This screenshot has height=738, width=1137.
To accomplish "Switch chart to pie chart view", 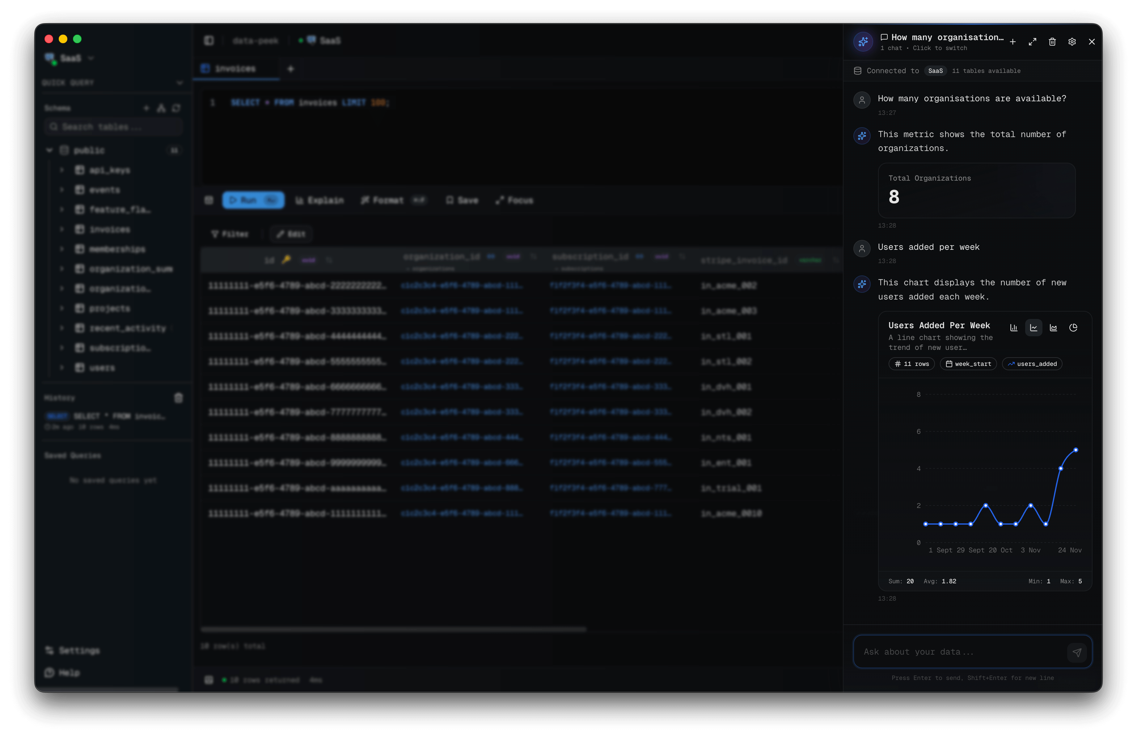I will point(1073,328).
